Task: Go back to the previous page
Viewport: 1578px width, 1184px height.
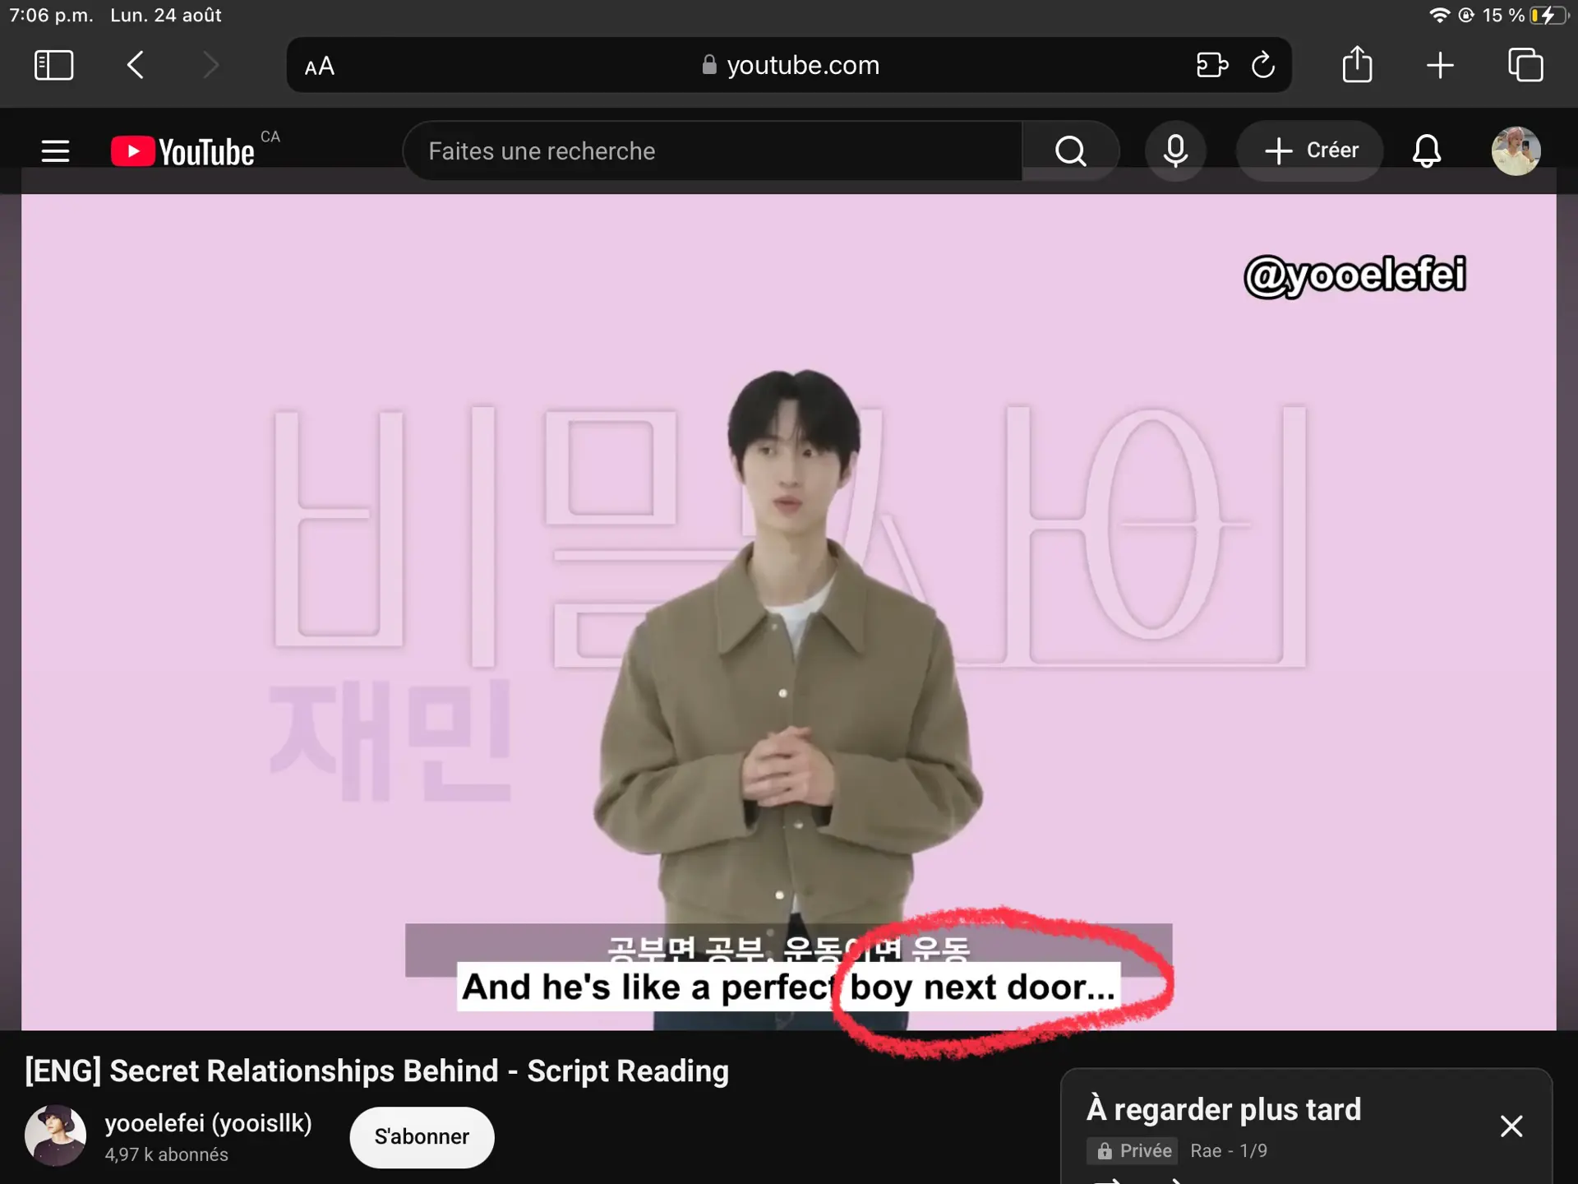Action: (136, 65)
